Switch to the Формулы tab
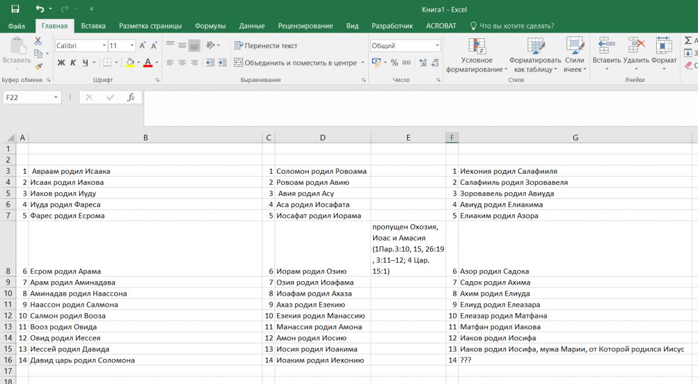Screen dimensions: 698x384 [x=210, y=26]
